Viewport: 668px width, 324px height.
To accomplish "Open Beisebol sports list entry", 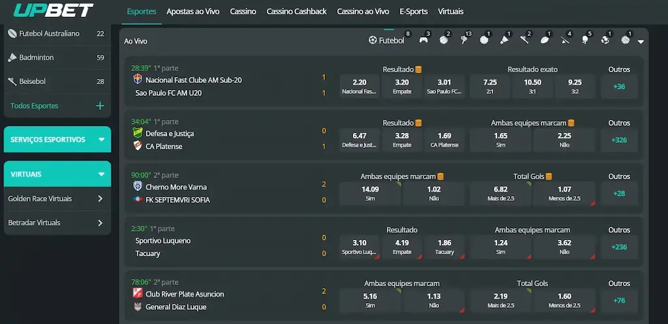I will coord(57,81).
